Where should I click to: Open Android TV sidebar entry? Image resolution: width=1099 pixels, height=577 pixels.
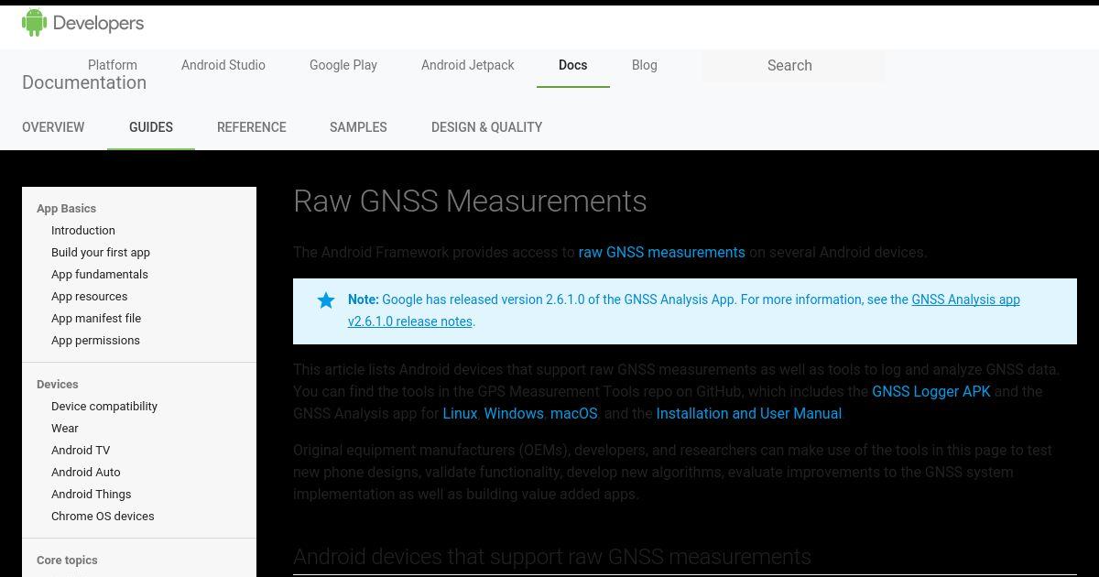coord(81,451)
